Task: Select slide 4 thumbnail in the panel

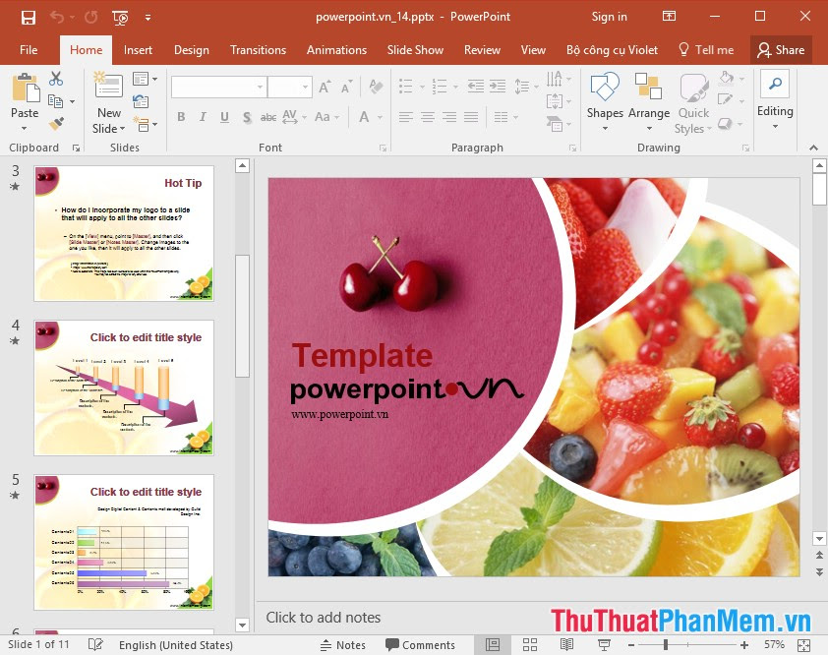Action: coord(123,387)
